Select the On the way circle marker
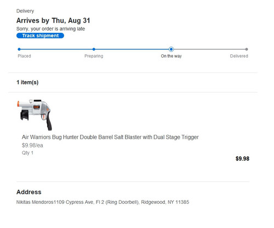Viewport: 274px width, 228px height. (x=171, y=49)
